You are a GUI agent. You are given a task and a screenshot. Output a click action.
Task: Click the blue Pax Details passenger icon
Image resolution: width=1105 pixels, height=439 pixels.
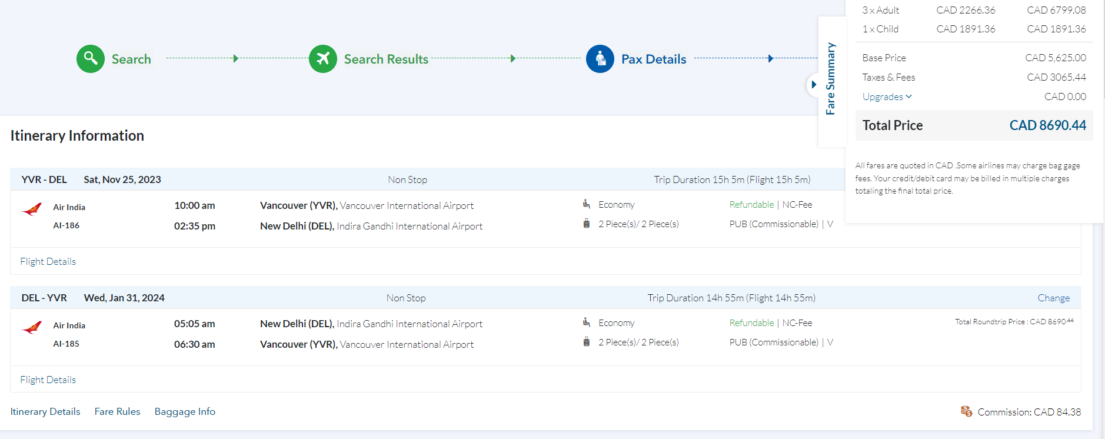600,59
